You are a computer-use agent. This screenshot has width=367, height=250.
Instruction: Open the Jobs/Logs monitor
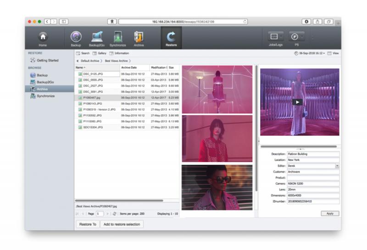(276, 39)
